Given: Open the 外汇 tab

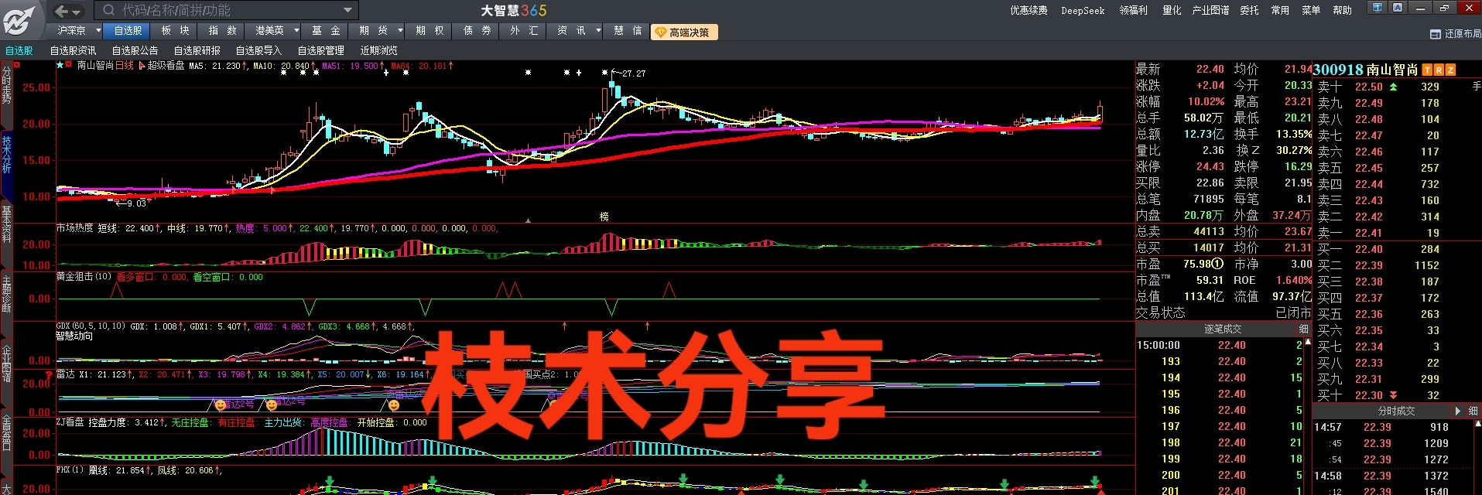Looking at the screenshot, I should pyautogui.click(x=524, y=31).
